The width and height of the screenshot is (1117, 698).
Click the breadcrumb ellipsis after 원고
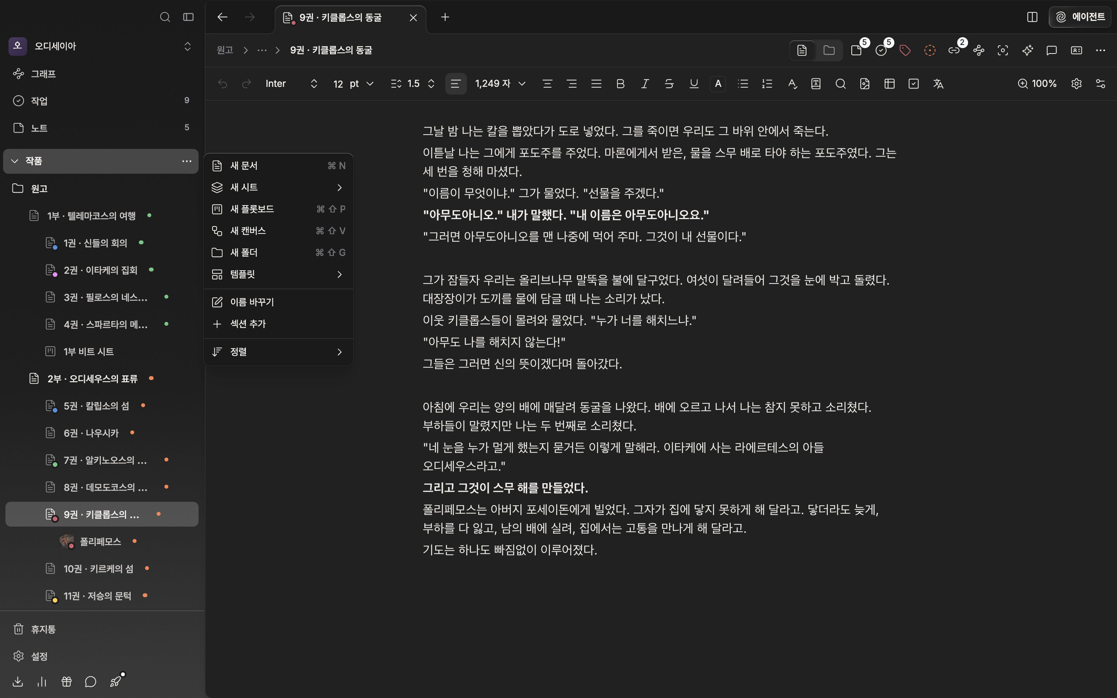(262, 50)
